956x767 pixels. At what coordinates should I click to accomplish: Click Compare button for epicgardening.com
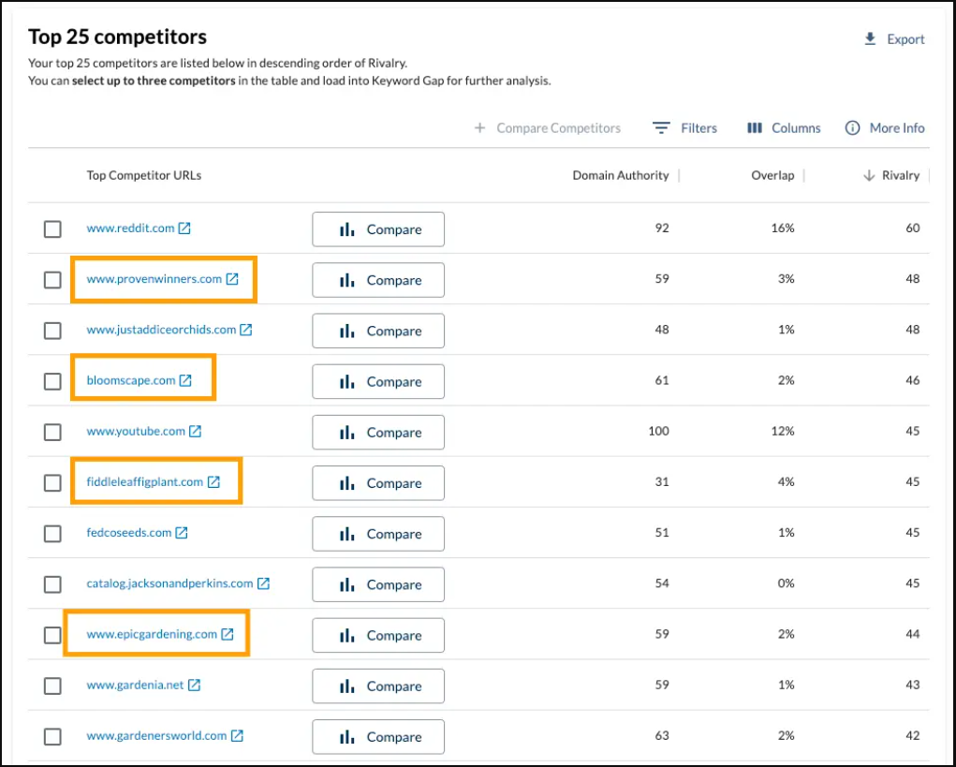click(378, 635)
